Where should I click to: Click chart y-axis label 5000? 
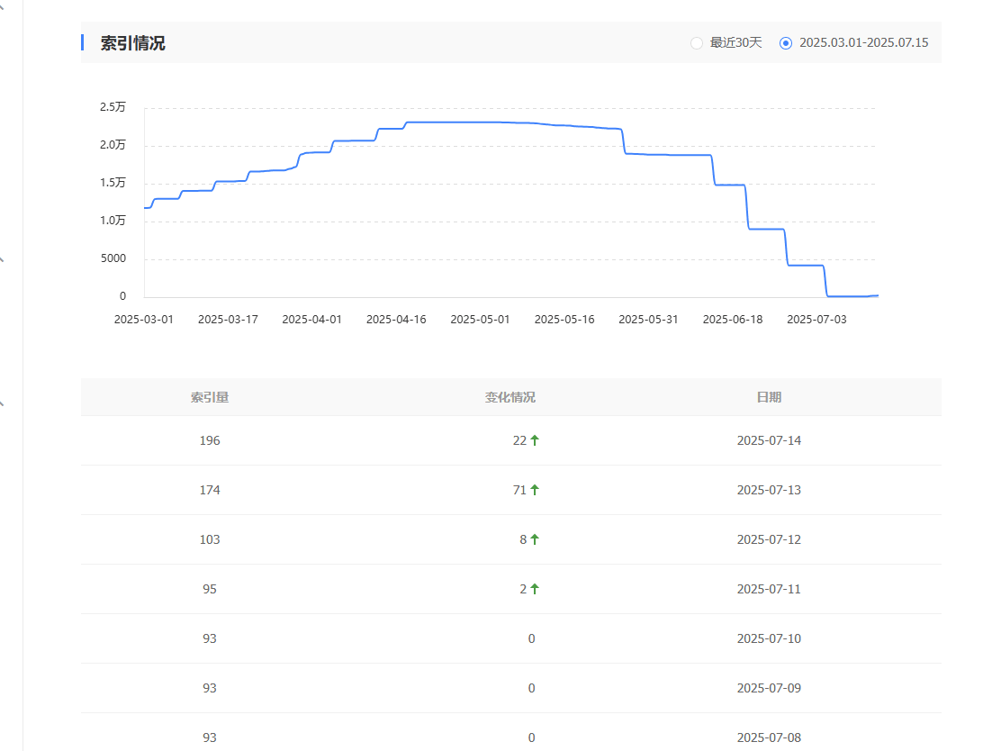[x=113, y=258]
